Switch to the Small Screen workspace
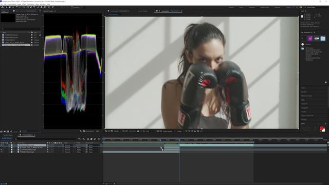Screen dimensions: 329x185 [x=265, y=7]
